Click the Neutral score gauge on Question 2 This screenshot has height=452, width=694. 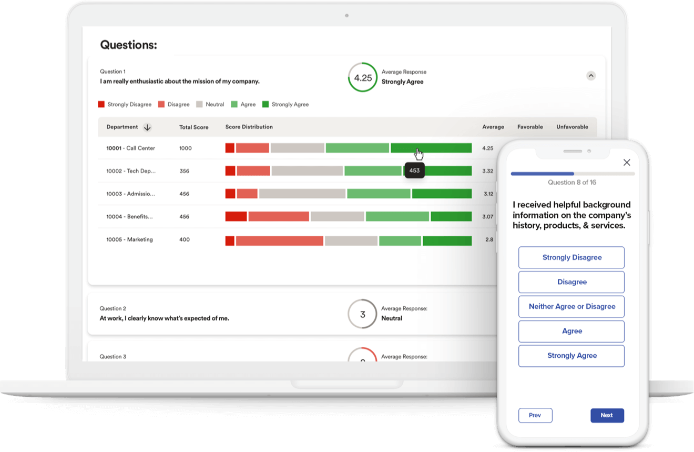click(362, 314)
